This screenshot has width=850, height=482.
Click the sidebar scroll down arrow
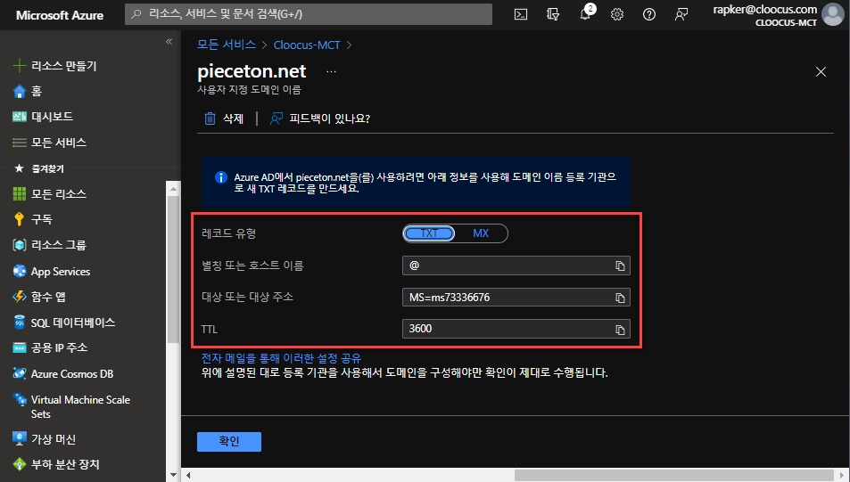pyautogui.click(x=173, y=475)
